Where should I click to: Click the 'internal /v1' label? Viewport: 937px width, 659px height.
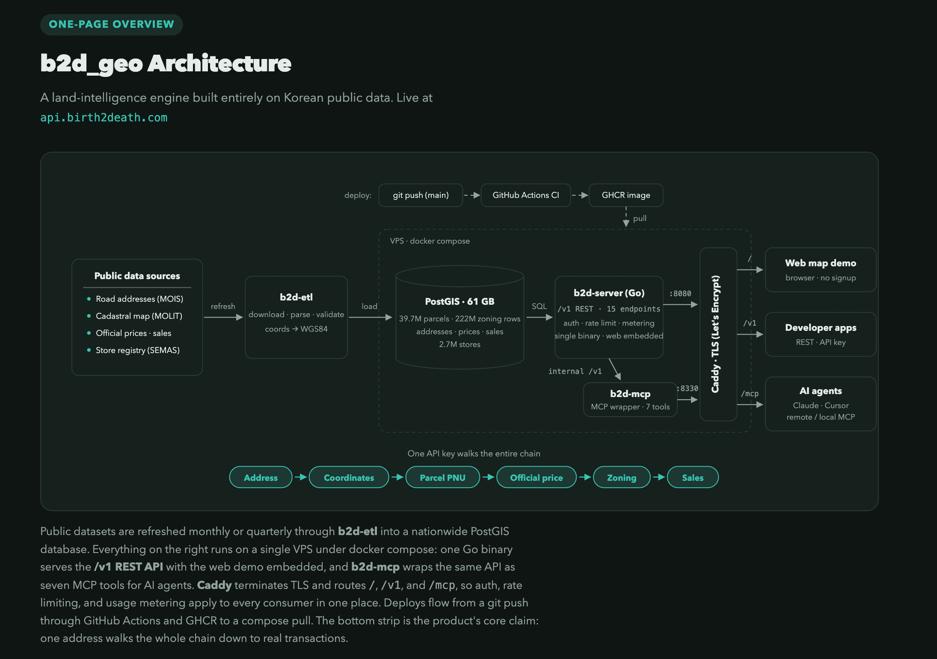pos(575,371)
